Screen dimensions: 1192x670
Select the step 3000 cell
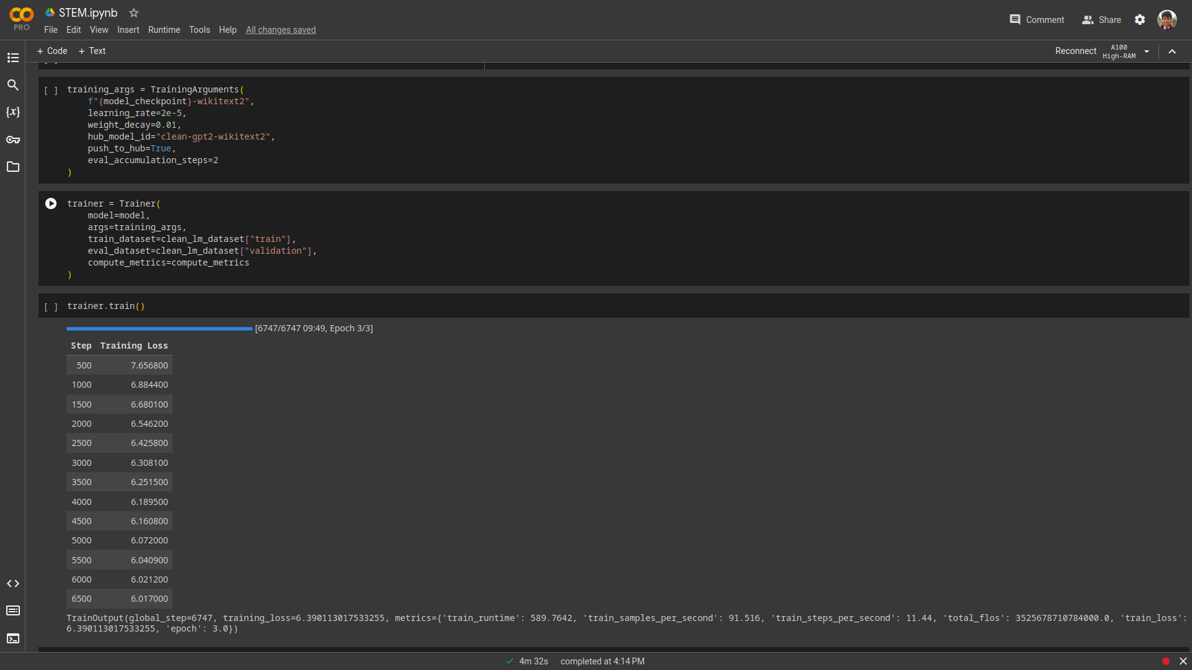coord(81,463)
